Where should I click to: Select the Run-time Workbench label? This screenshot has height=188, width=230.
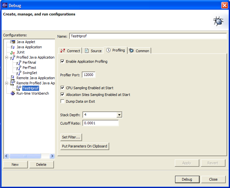33,93
